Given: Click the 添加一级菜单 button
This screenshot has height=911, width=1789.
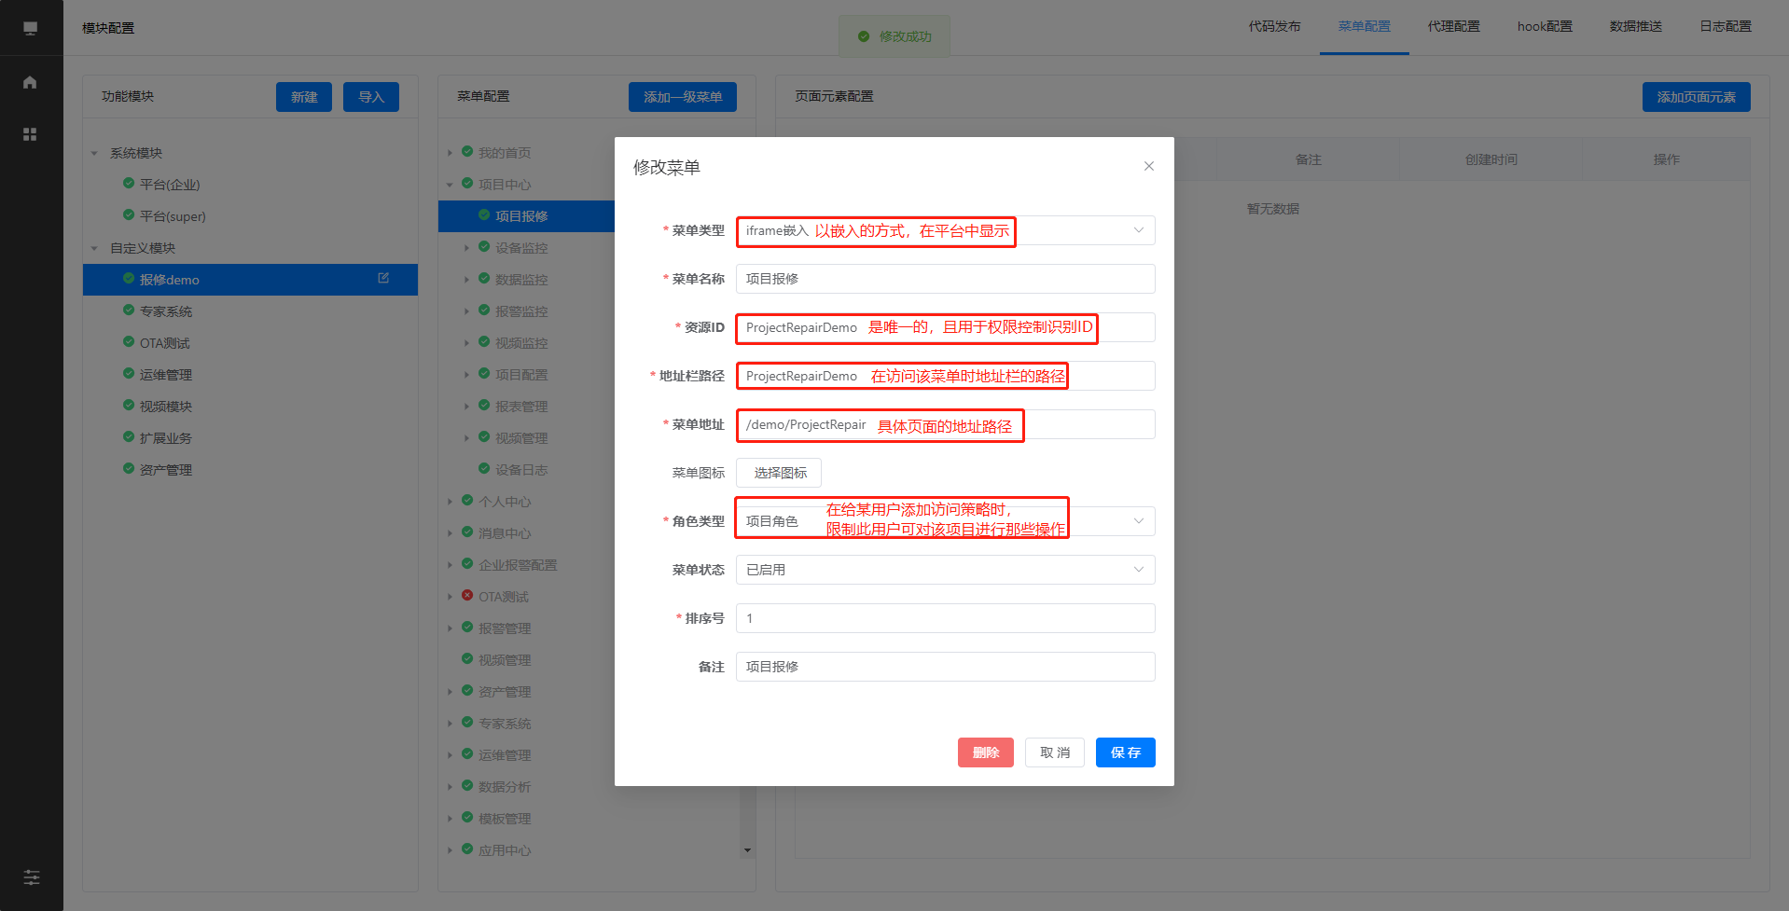Looking at the screenshot, I should (683, 97).
